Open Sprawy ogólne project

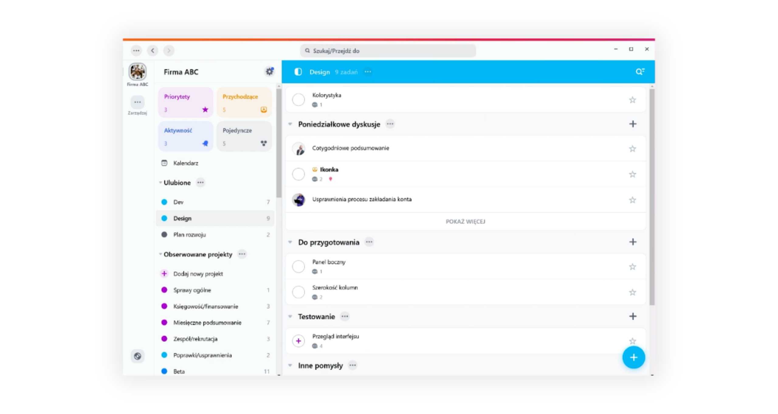[x=215, y=290]
